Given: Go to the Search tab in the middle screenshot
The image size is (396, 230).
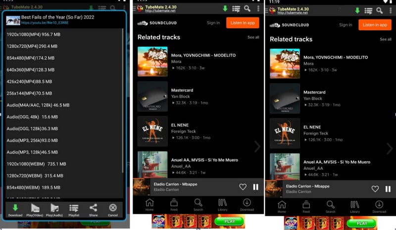Looking at the screenshot, I should tap(198, 204).
